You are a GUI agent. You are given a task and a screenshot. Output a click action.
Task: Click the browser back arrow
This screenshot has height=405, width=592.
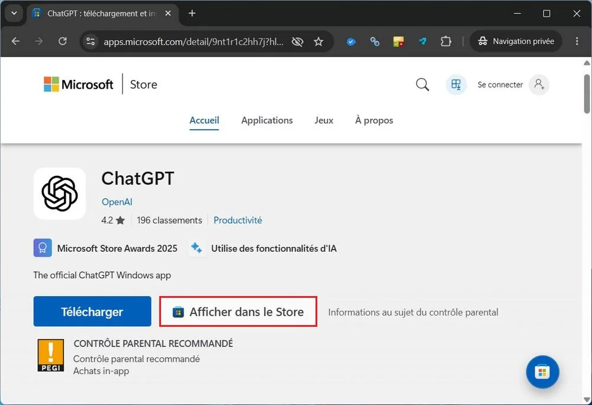pyautogui.click(x=15, y=41)
